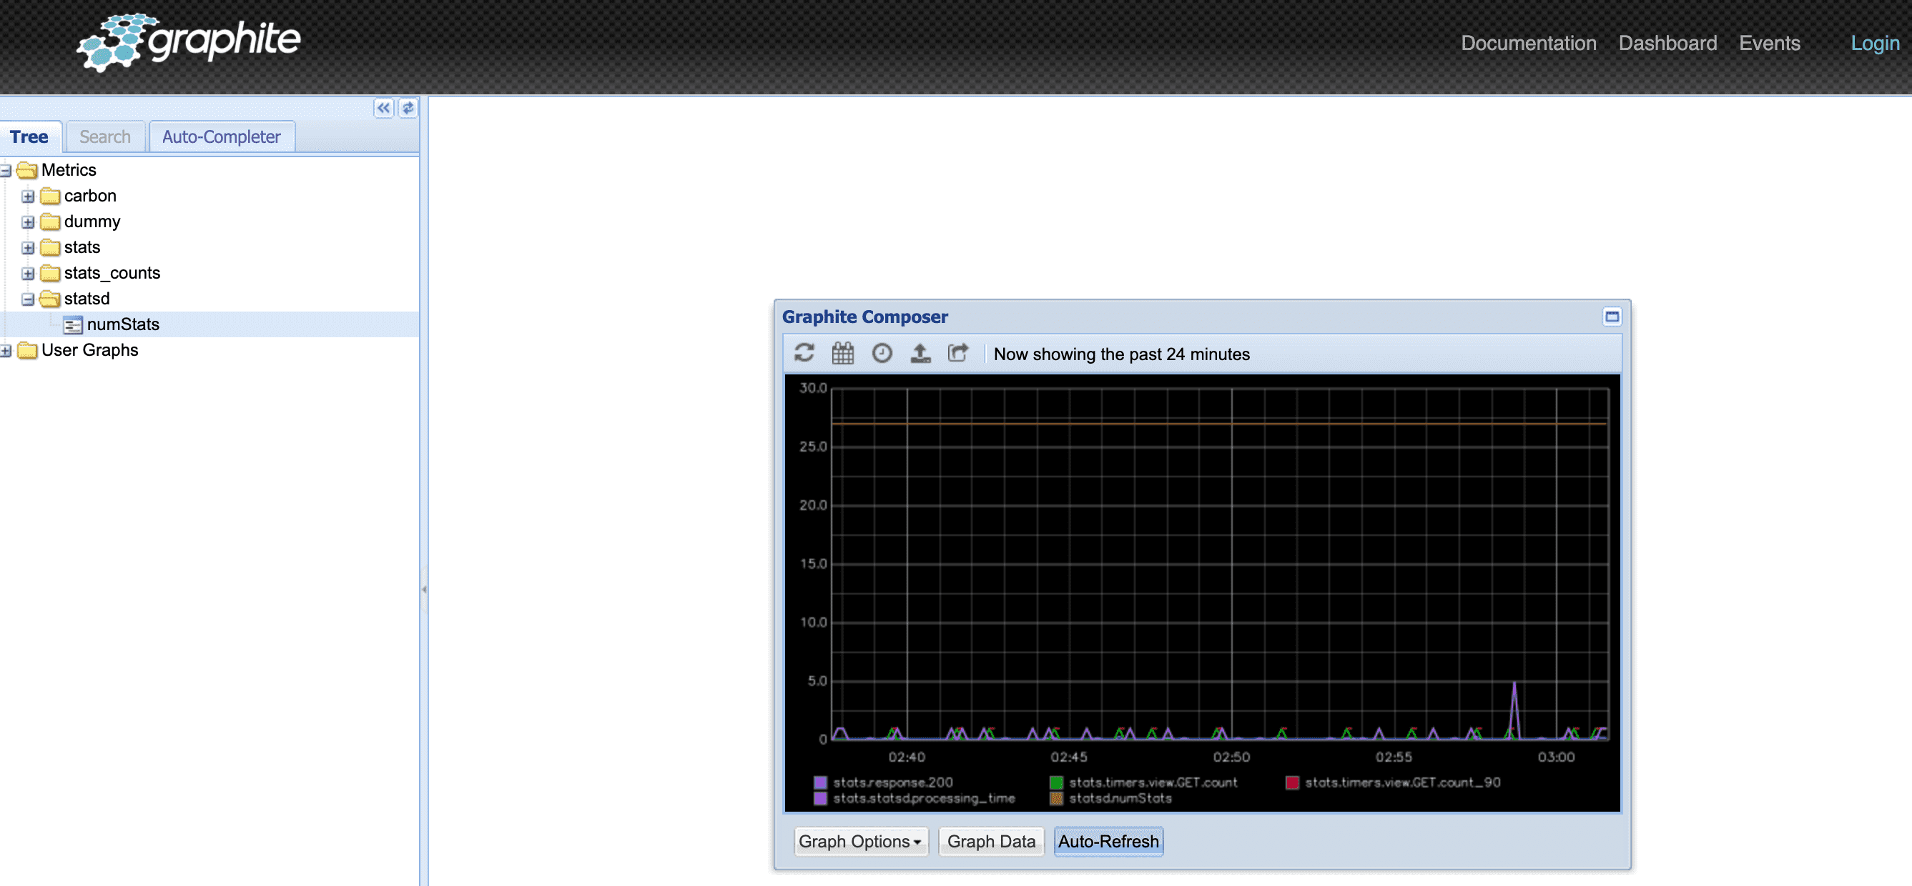Open the Documentation page

click(1528, 43)
